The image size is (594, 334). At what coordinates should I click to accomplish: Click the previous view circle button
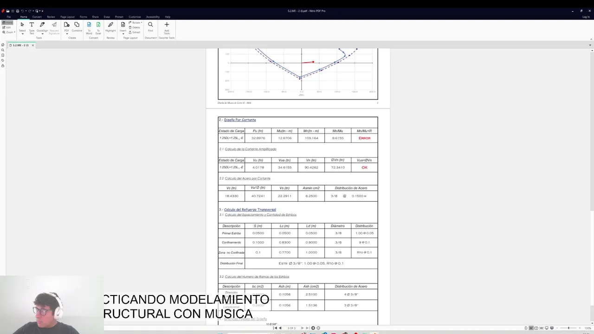313,328
